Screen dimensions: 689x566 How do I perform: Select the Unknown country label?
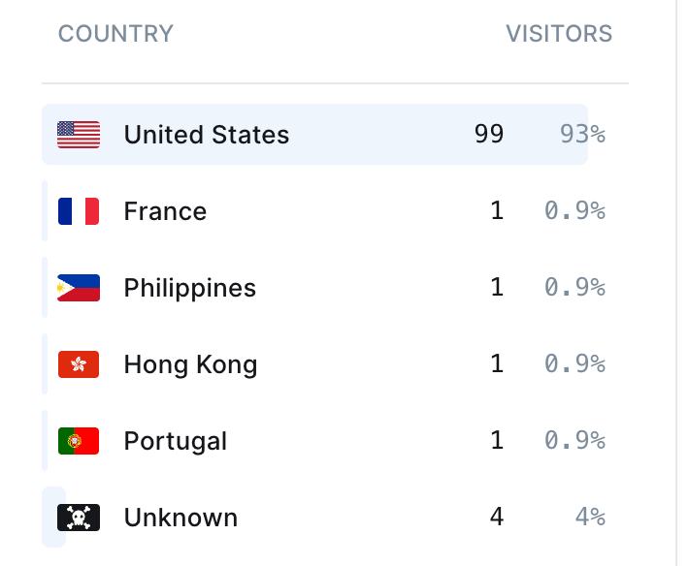click(180, 518)
